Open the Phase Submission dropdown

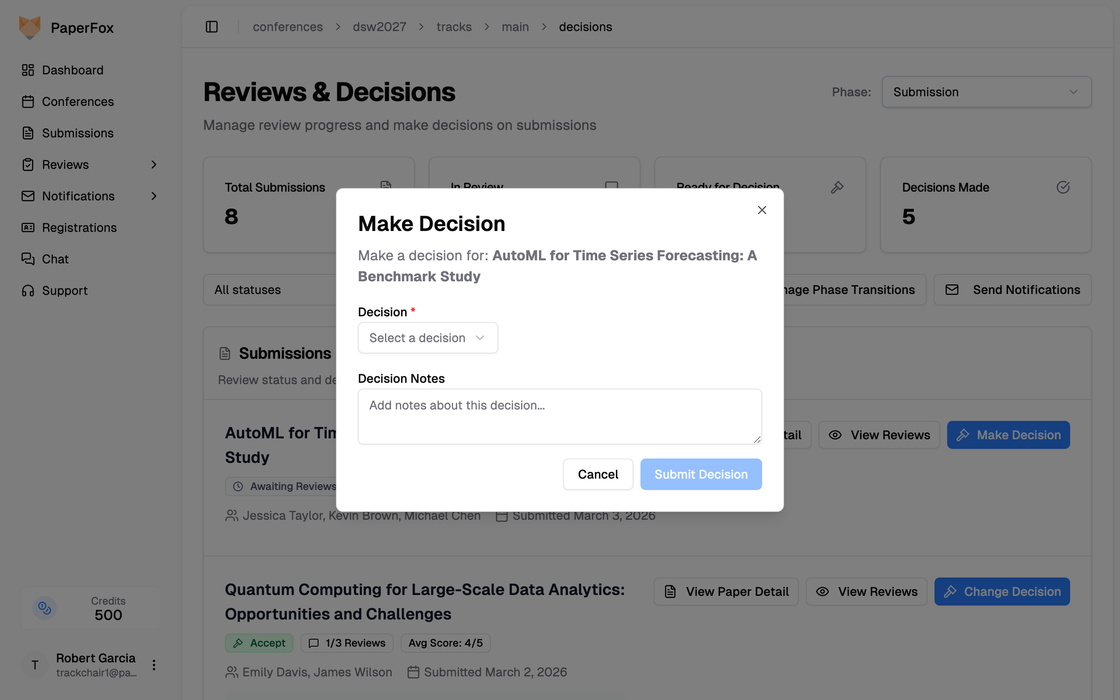click(986, 92)
